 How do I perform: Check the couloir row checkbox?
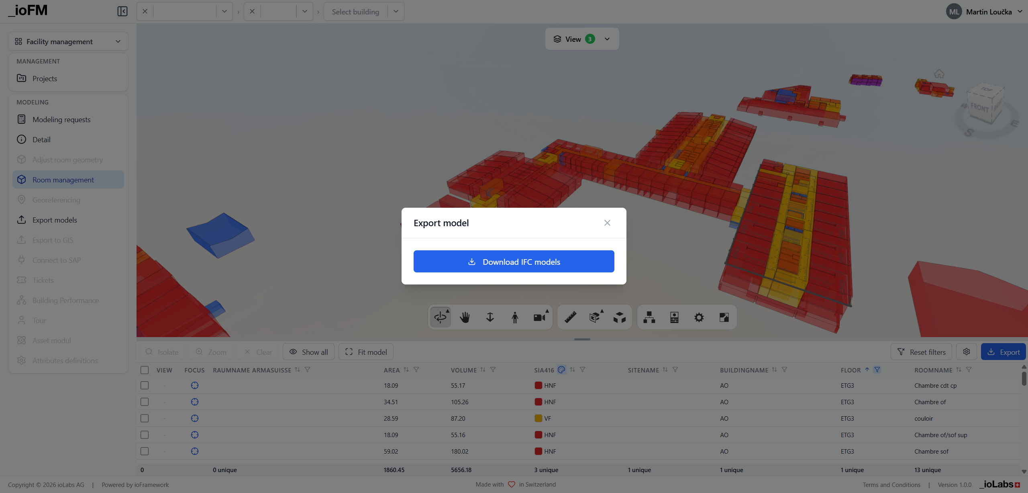click(145, 418)
